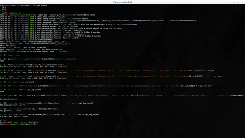Click the "sql_log_count = 0" input line
The width and height of the screenshot is (245, 138).
19,82
